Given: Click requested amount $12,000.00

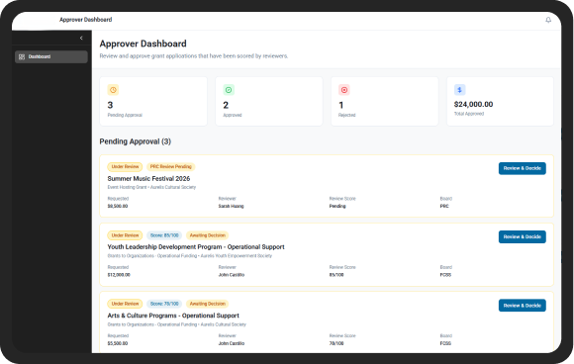Looking at the screenshot, I should (119, 275).
